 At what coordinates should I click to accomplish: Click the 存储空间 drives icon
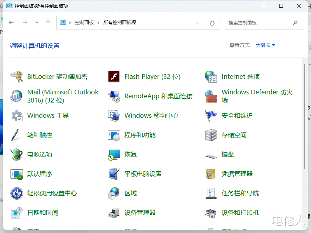211,135
